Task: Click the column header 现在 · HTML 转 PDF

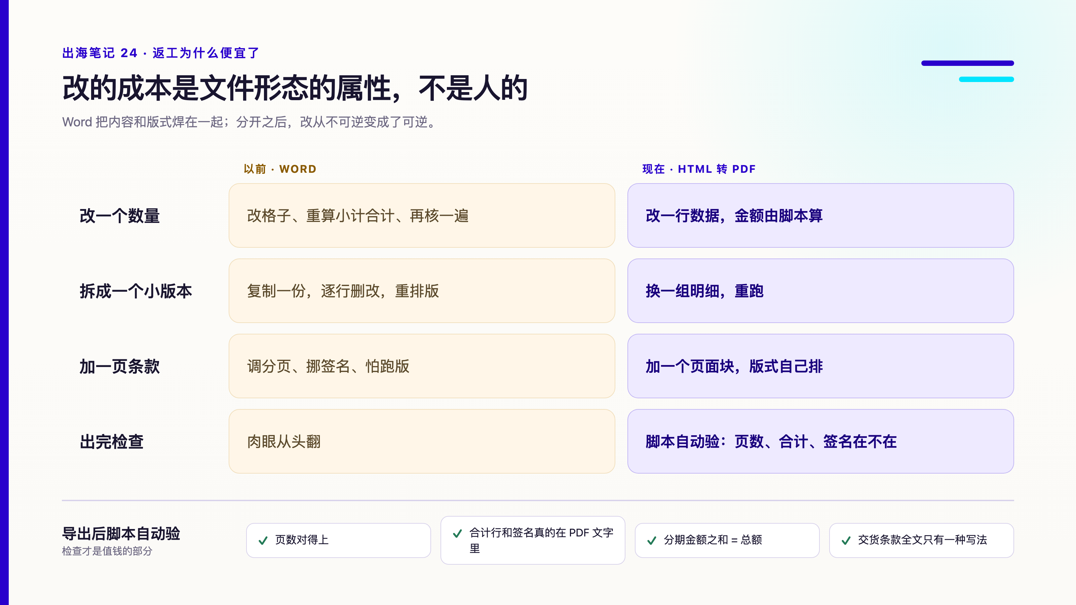Action: (x=699, y=169)
